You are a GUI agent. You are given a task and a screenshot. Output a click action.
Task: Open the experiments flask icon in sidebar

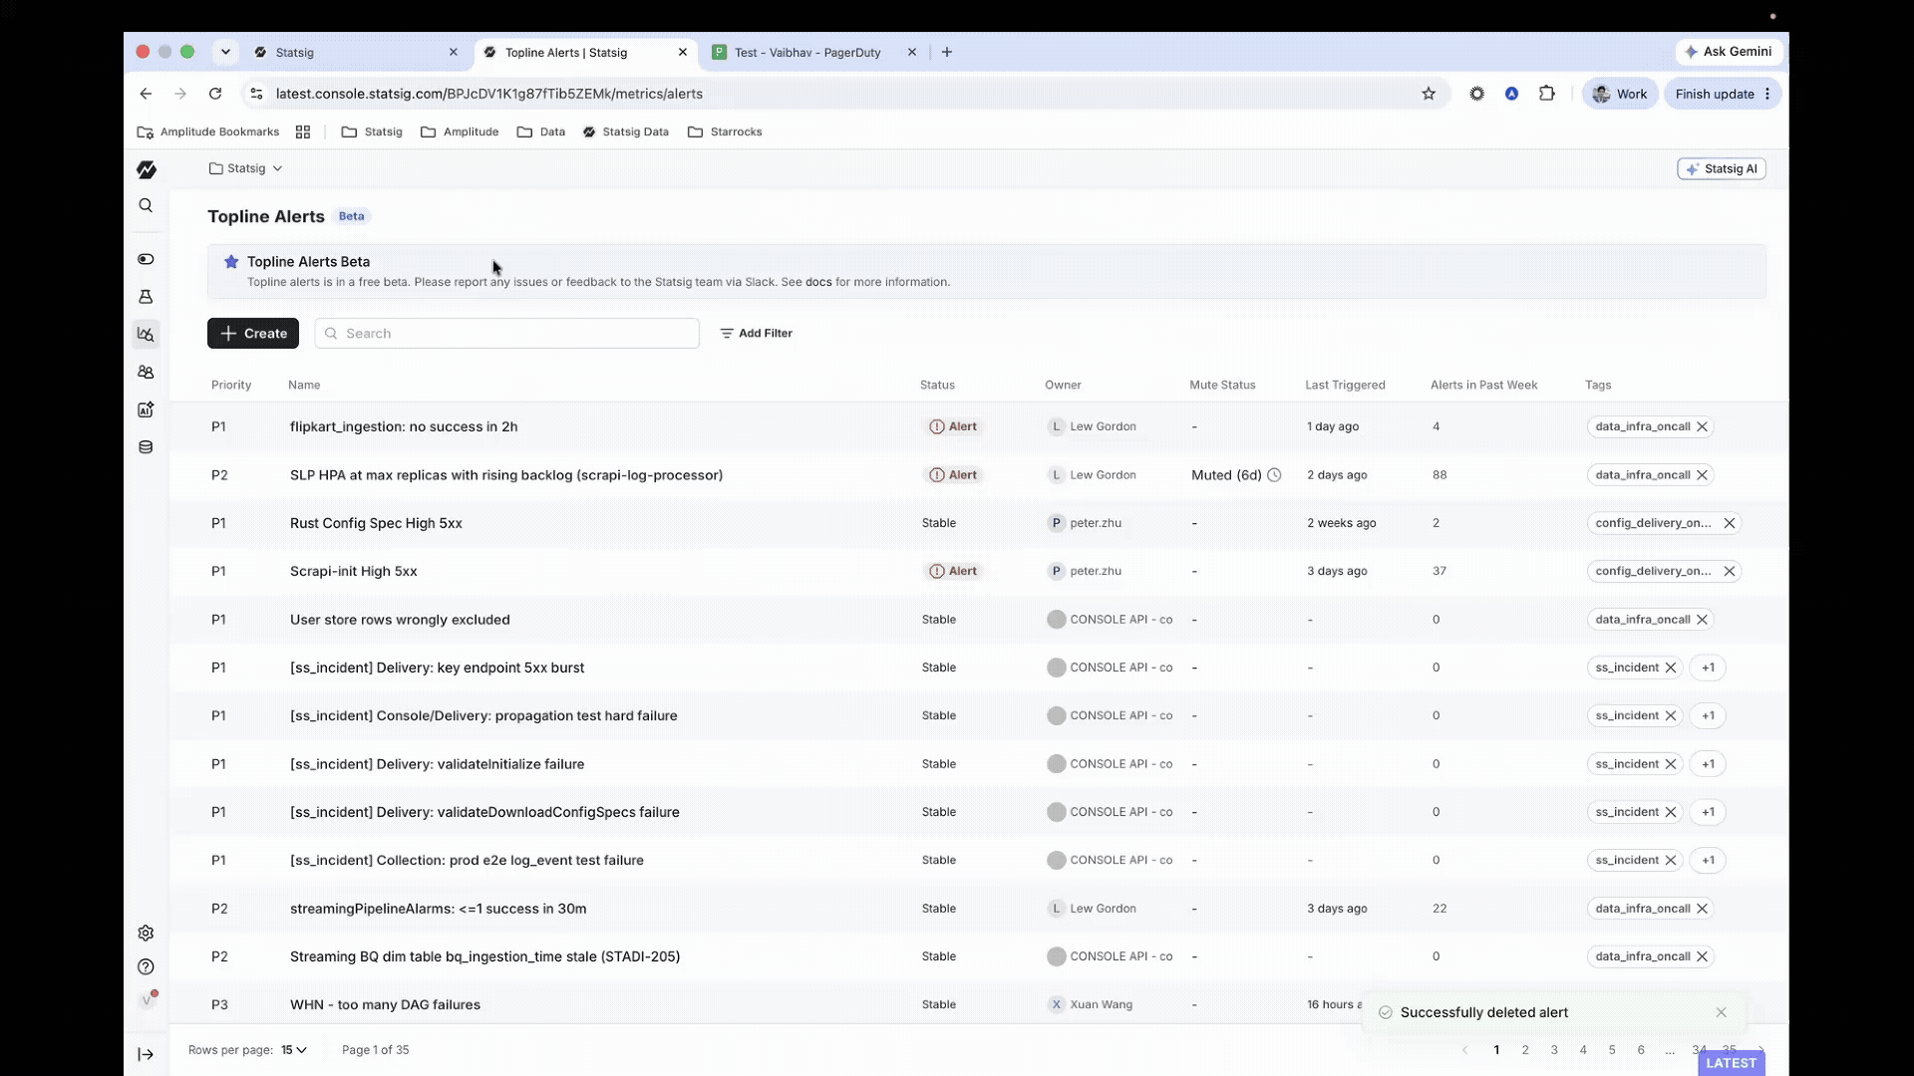point(146,297)
